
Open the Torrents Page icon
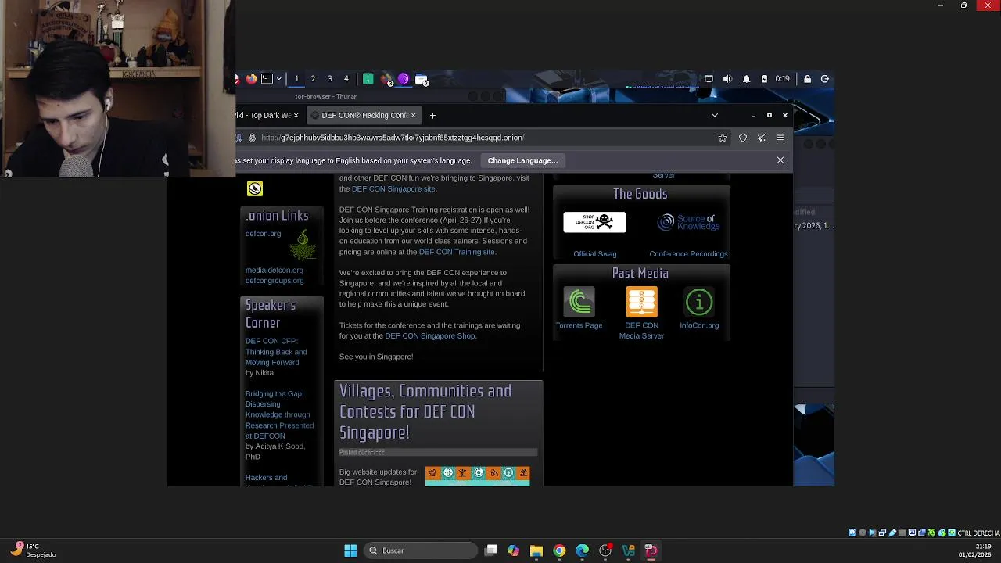pyautogui.click(x=579, y=302)
